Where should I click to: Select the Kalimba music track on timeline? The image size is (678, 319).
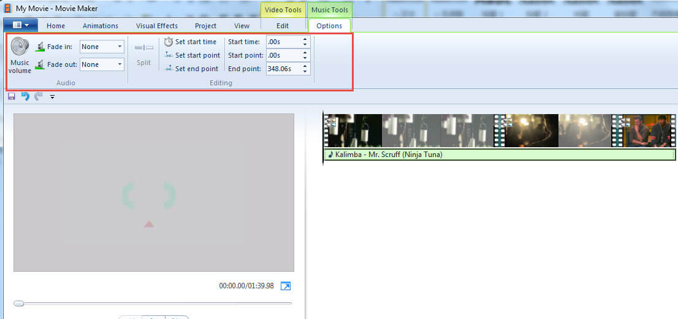click(x=500, y=155)
